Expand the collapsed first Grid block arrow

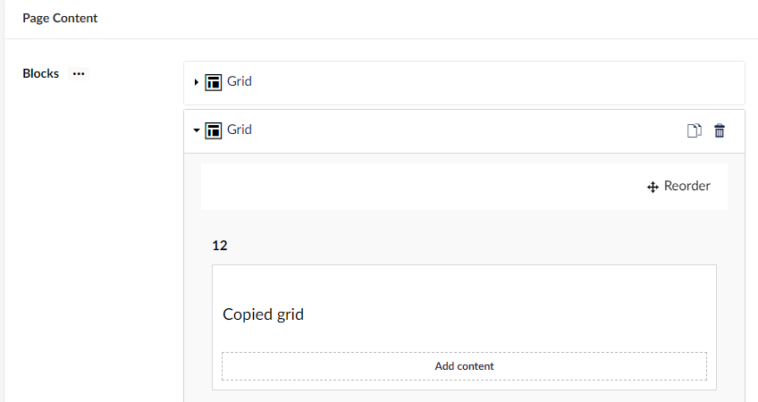197,82
